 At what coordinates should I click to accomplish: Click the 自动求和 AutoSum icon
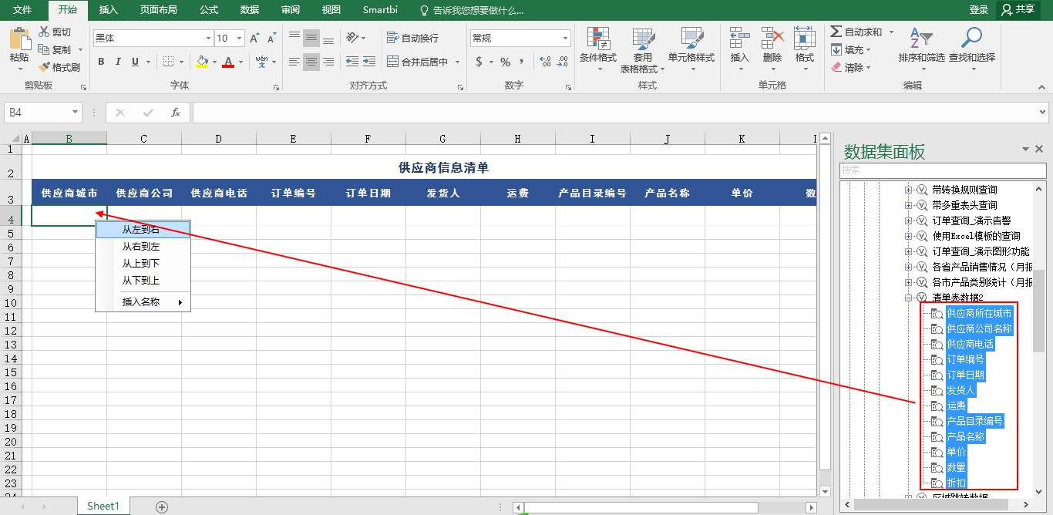(836, 32)
